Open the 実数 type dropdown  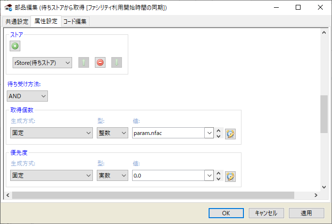pyautogui.click(x=112, y=176)
